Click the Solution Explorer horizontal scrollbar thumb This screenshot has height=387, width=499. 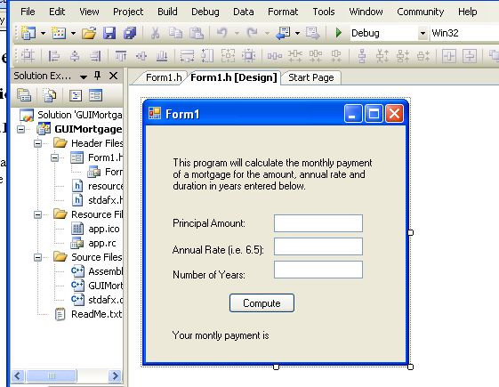click(52, 375)
